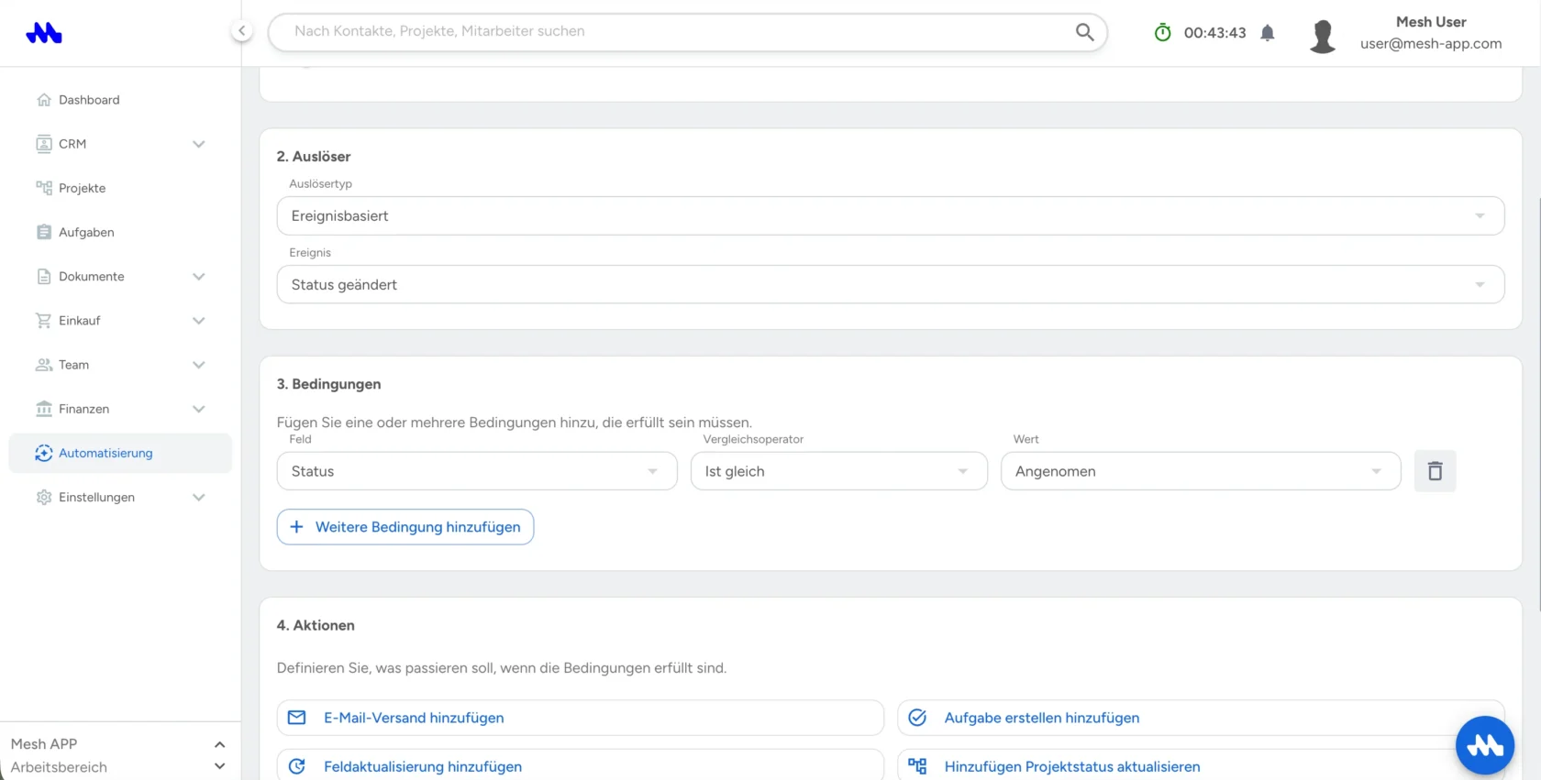Click the Finanzen bank icon
Screen dimensions: 1541x780
pos(44,409)
